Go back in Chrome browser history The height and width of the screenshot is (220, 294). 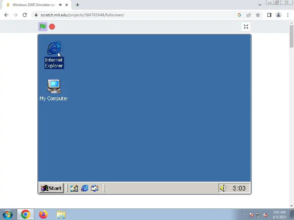6,15
